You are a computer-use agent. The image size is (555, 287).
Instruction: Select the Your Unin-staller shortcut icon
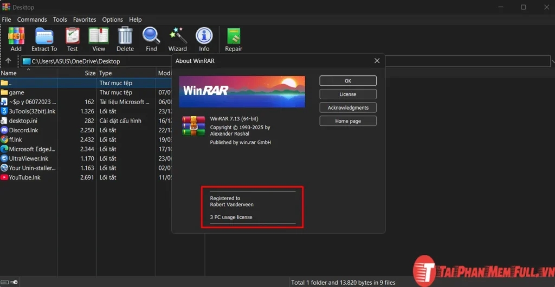coord(4,168)
